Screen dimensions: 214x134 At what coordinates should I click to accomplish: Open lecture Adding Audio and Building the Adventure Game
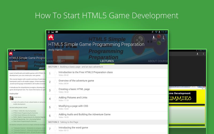[107, 116]
